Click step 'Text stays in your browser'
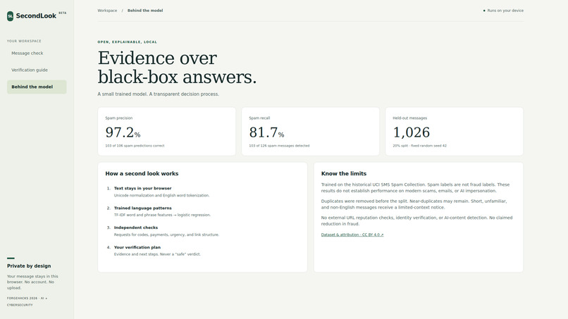Screen dimensions: 568x319 [143, 188]
